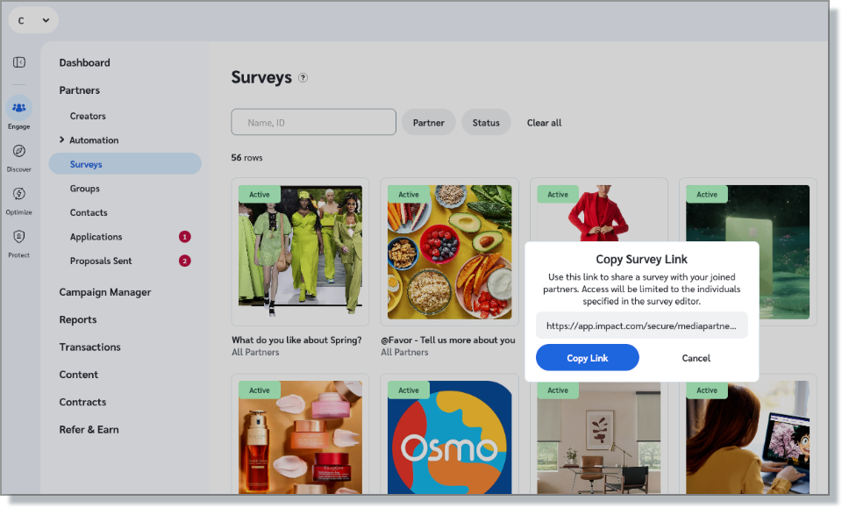
Task: Open the office room survey thumbnail
Action: coord(599,438)
